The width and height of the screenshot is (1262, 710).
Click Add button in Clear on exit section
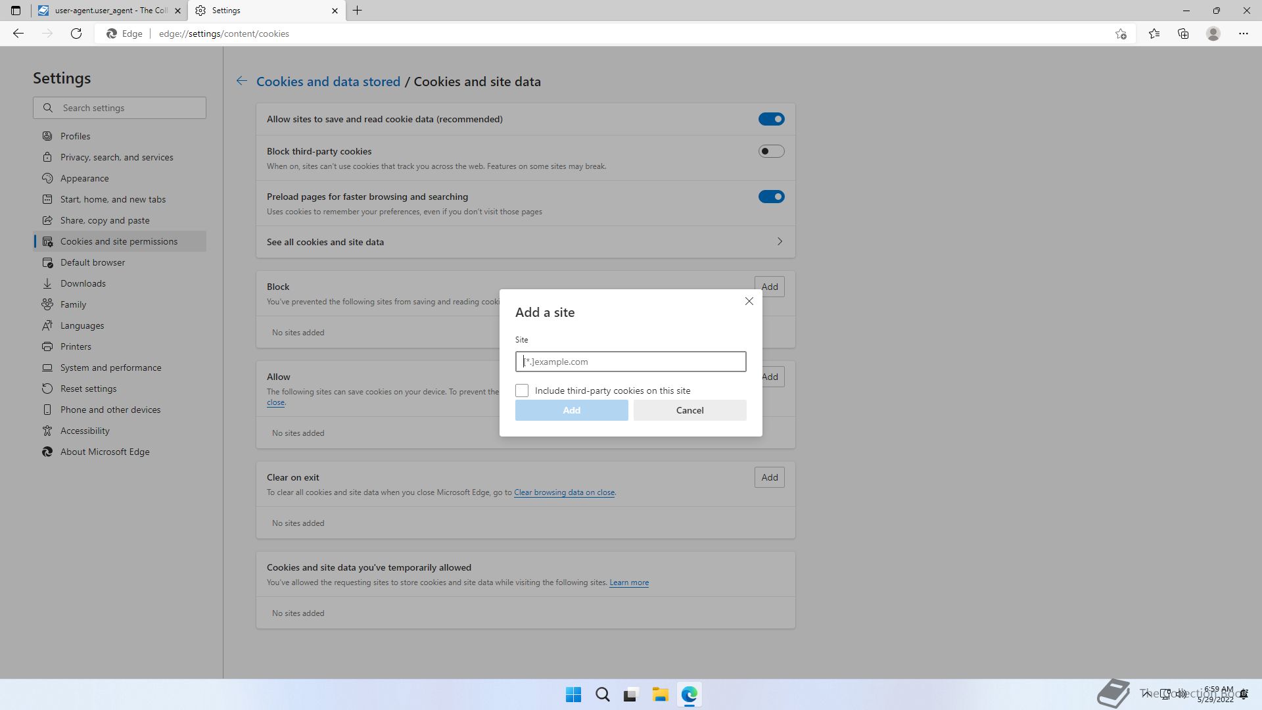click(x=769, y=477)
